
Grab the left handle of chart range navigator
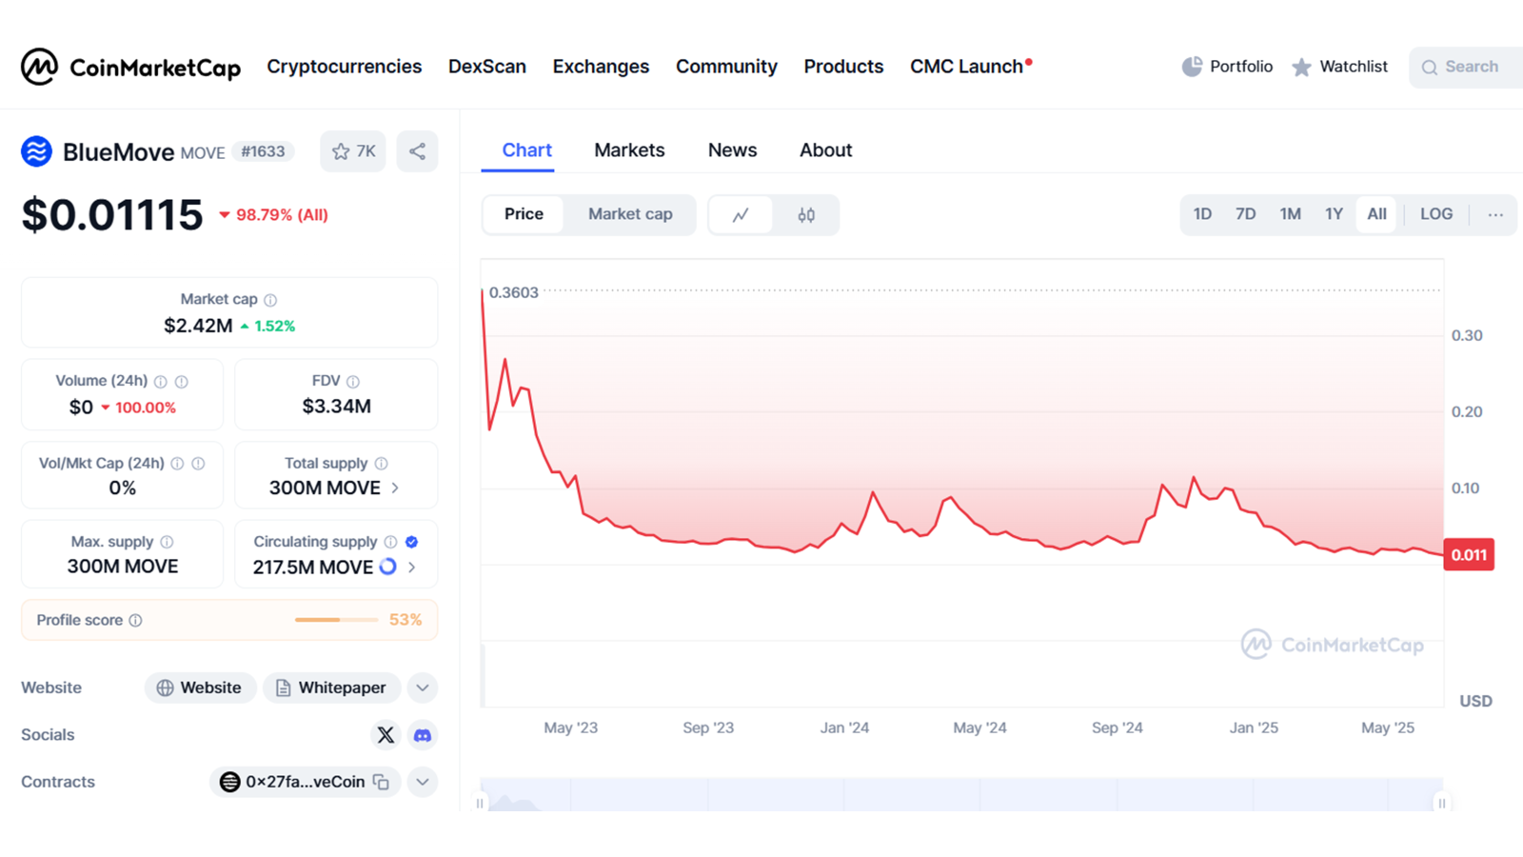[x=480, y=804]
